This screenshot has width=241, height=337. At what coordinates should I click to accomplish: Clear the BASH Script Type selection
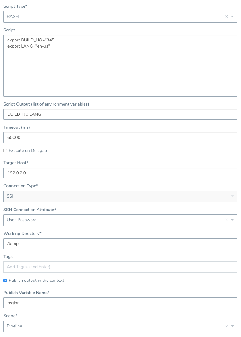tap(226, 17)
